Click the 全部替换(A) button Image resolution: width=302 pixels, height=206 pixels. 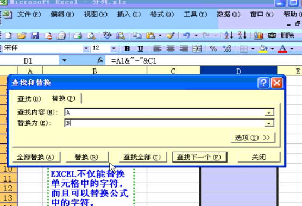pos(36,157)
